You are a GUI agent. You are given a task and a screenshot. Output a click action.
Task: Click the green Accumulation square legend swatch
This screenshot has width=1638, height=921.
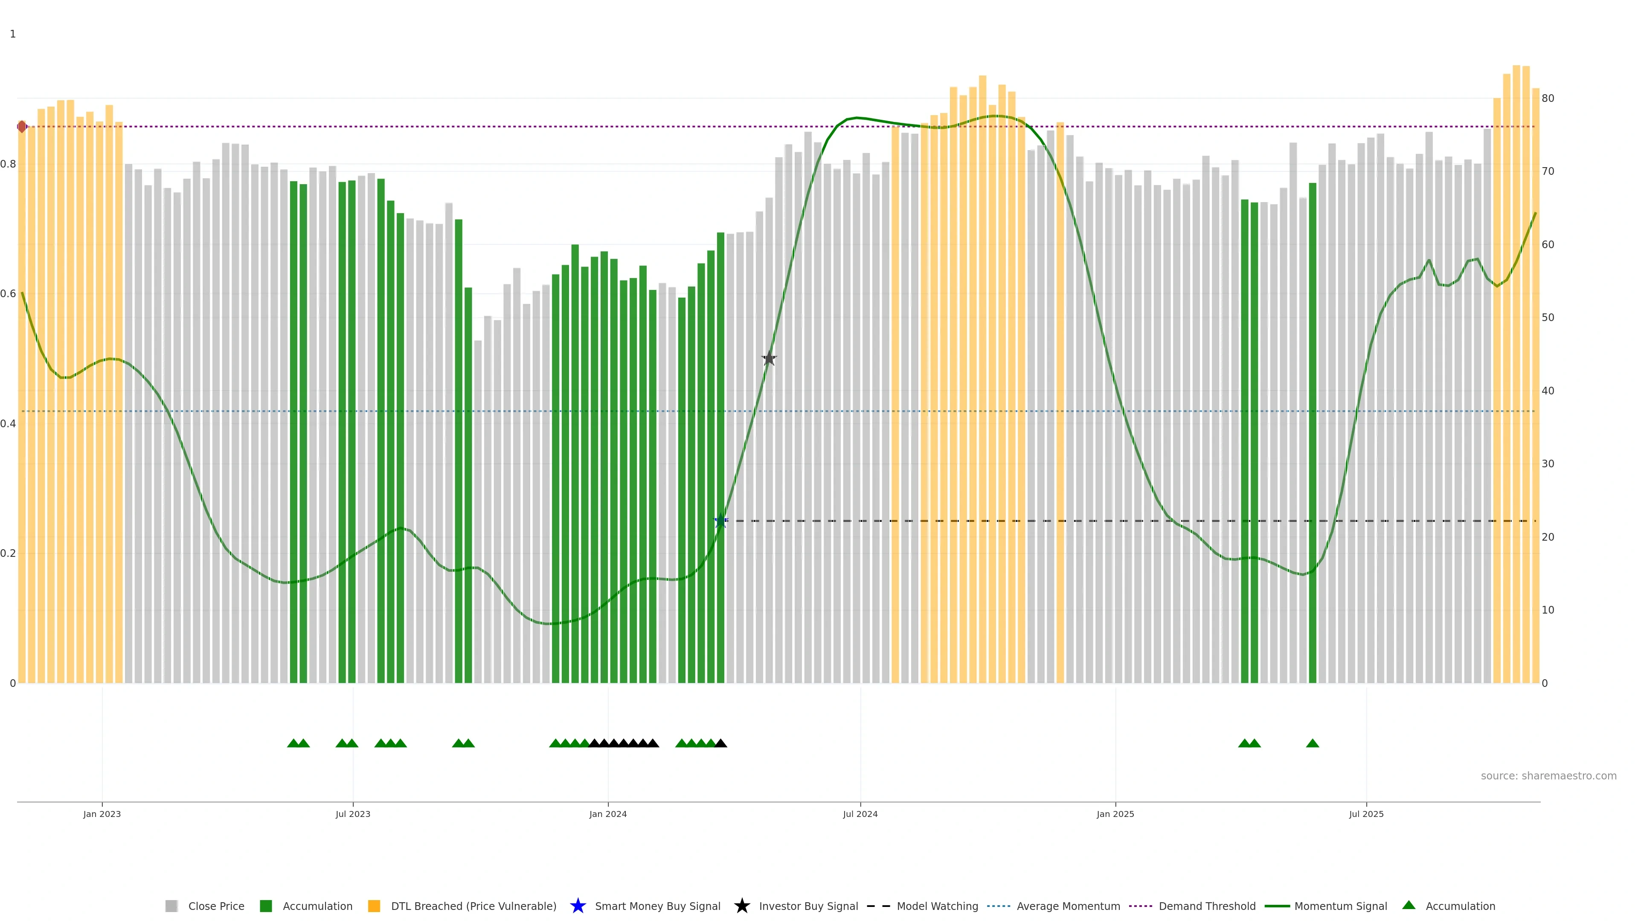click(x=266, y=906)
